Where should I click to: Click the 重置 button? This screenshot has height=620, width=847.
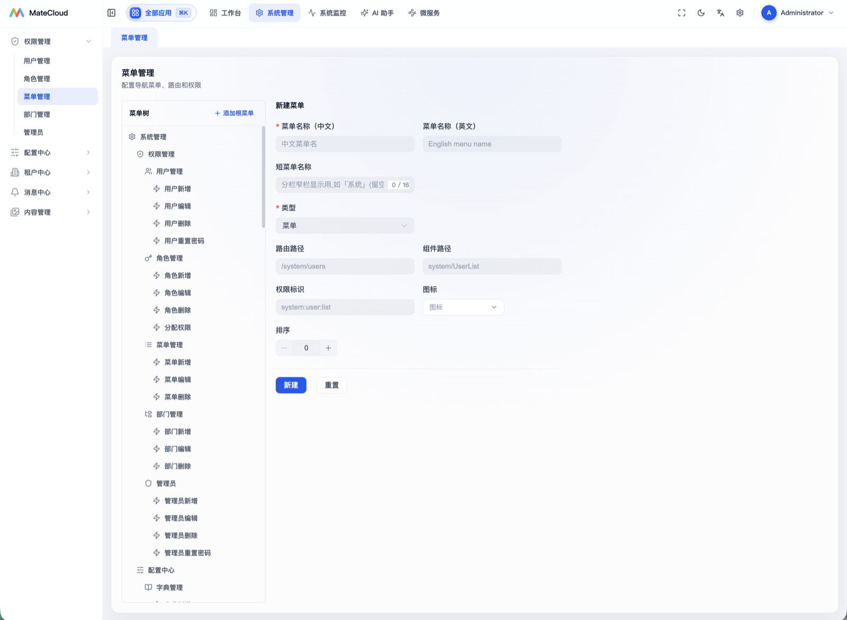coord(332,385)
